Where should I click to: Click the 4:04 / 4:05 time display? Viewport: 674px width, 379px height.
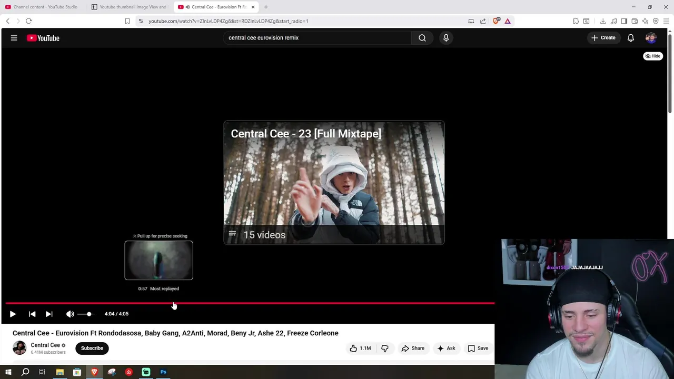point(116,314)
